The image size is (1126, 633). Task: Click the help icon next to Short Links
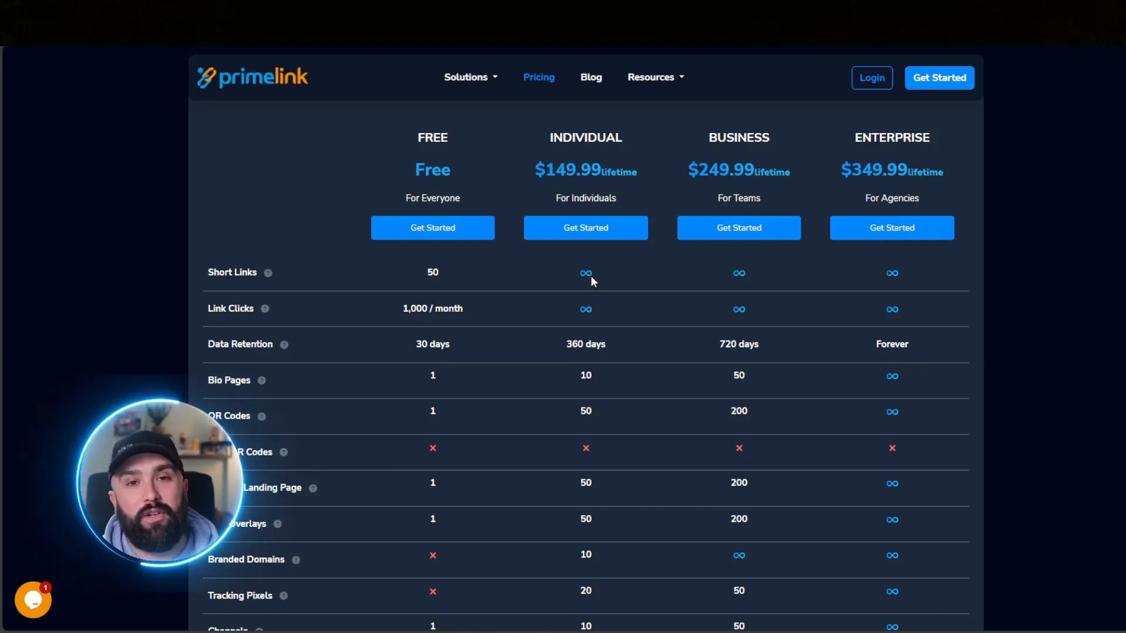point(268,273)
